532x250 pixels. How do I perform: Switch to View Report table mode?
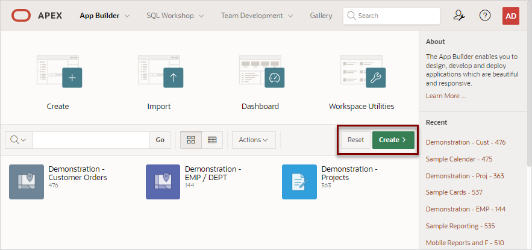pyautogui.click(x=212, y=140)
